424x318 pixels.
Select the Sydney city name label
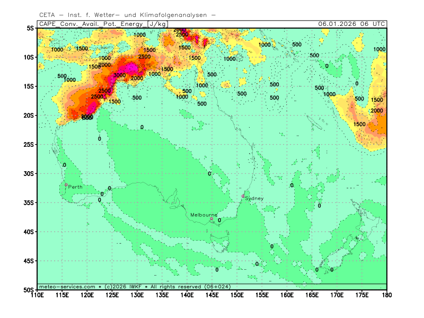254,198
